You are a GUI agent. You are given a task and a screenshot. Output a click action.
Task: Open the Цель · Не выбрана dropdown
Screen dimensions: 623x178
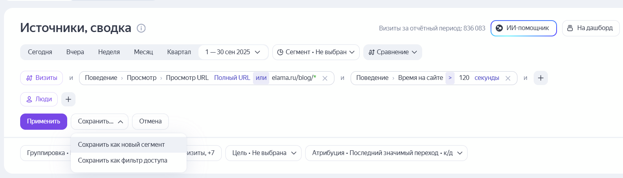(263, 153)
